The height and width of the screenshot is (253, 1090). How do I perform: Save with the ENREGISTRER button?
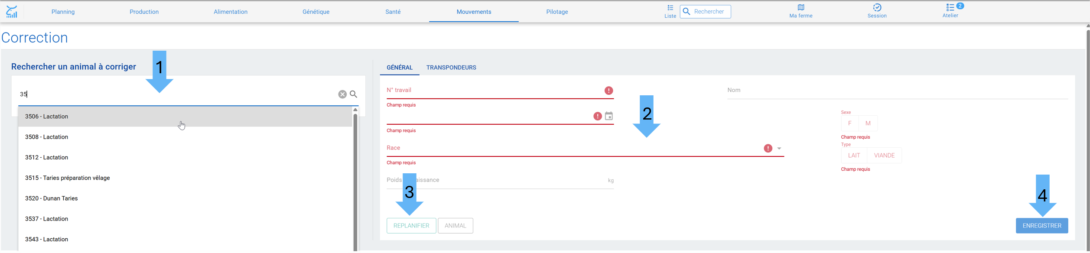click(x=1042, y=226)
